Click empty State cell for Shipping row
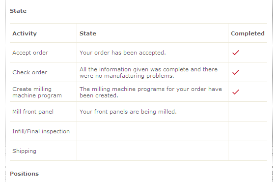Screen dimensions: 277x182 (152, 151)
